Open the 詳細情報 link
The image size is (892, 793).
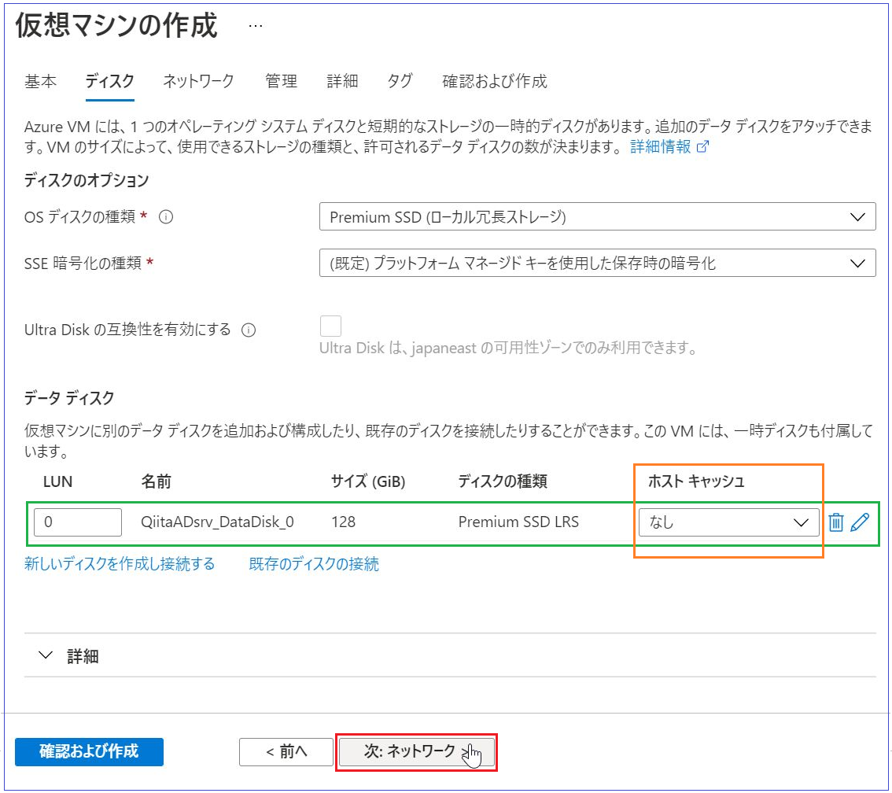(x=669, y=147)
